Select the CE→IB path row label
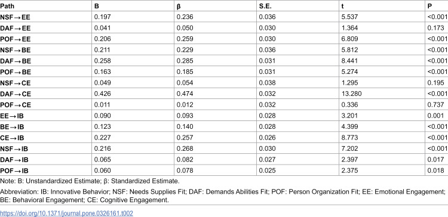The width and height of the screenshot is (448, 217). pos(12,138)
